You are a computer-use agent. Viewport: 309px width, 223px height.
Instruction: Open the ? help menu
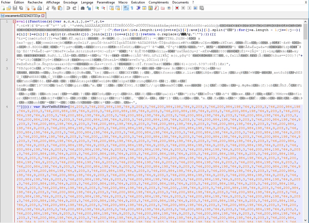point(193,2)
